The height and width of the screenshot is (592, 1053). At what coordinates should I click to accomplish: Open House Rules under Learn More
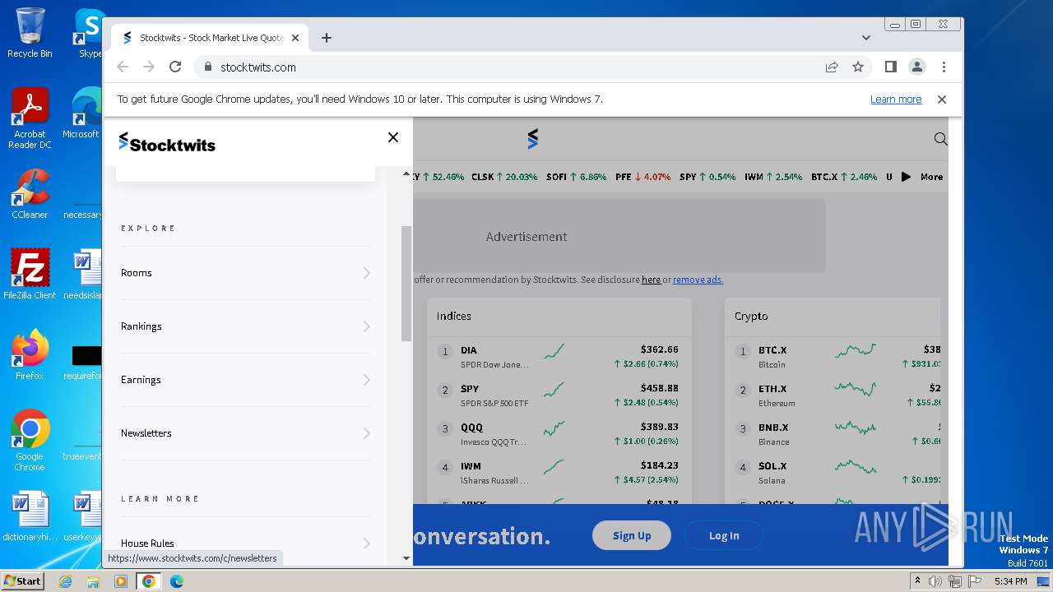[245, 543]
